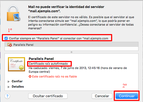Click the root certificate thumbnail image

pyautogui.click(x=16, y=64)
